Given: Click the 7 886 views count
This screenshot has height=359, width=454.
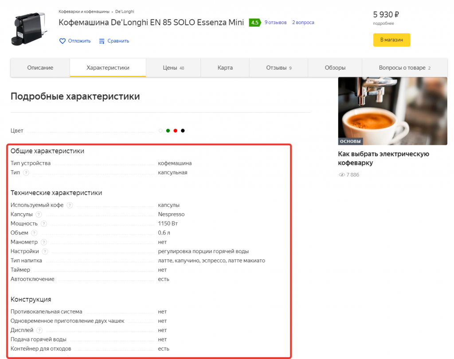Looking at the screenshot, I should point(352,175).
